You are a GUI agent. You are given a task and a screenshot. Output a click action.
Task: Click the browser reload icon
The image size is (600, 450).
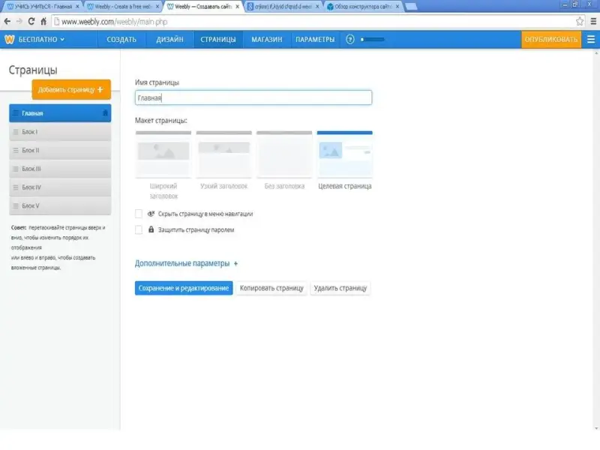point(31,22)
